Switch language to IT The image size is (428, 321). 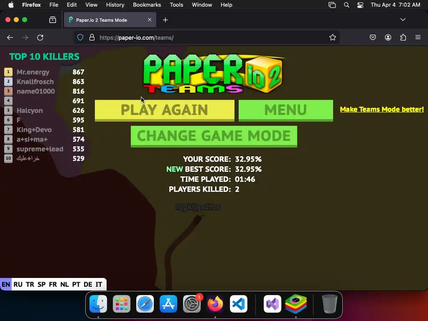coord(99,284)
